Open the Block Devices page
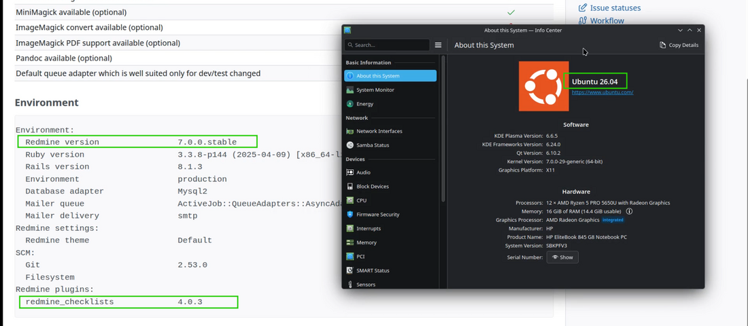 coord(390,186)
